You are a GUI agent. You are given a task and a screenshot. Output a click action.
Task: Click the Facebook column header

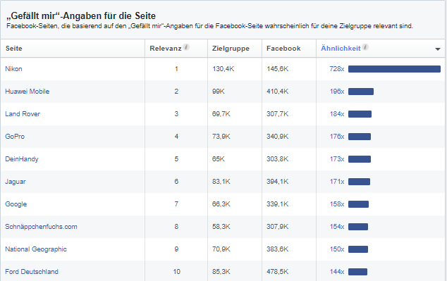(283, 49)
